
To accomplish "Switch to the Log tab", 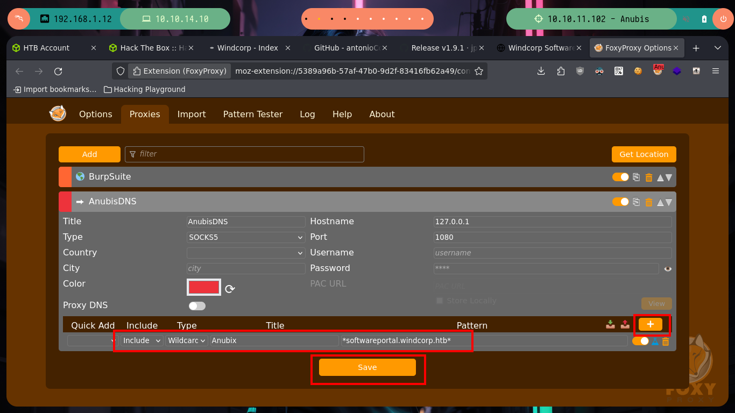I will [307, 114].
